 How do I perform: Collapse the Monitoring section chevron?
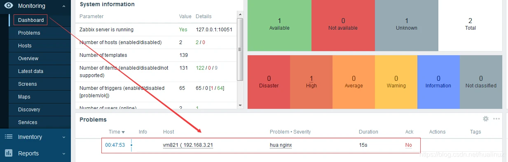point(63,6)
